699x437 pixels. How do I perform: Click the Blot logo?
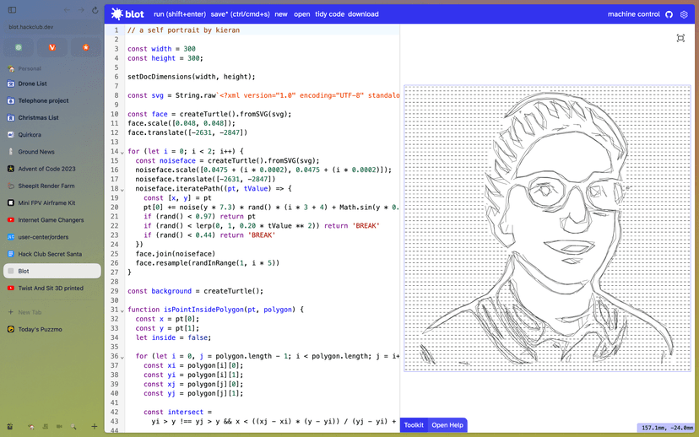127,14
